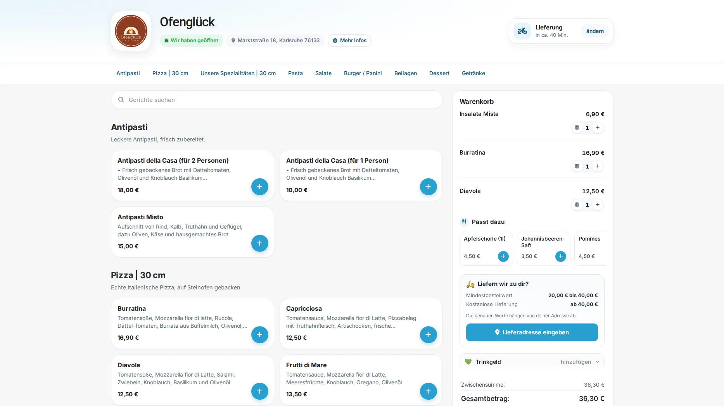Remove Insalata Mista from cart
Image resolution: width=724 pixels, height=406 pixels.
pyautogui.click(x=577, y=127)
